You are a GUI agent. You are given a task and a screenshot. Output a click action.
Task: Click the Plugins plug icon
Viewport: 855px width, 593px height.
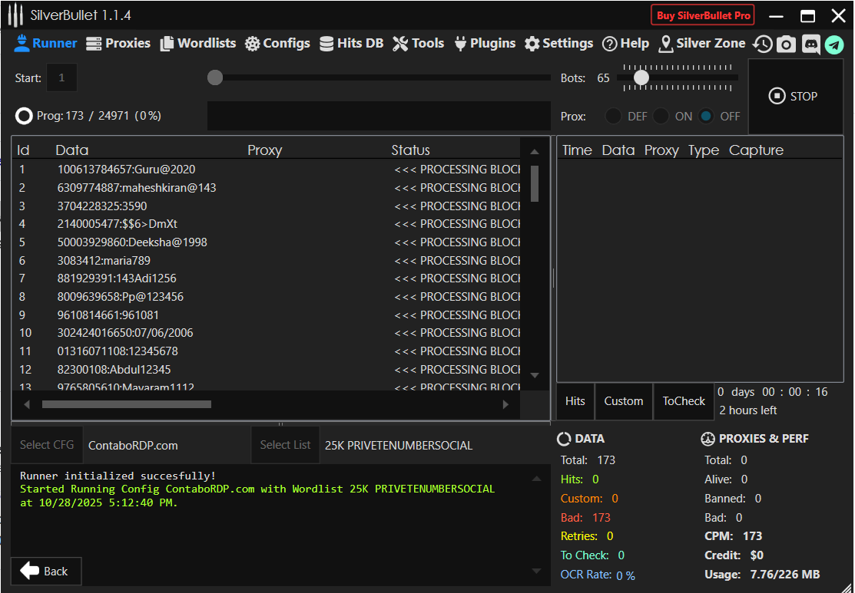[x=460, y=44]
